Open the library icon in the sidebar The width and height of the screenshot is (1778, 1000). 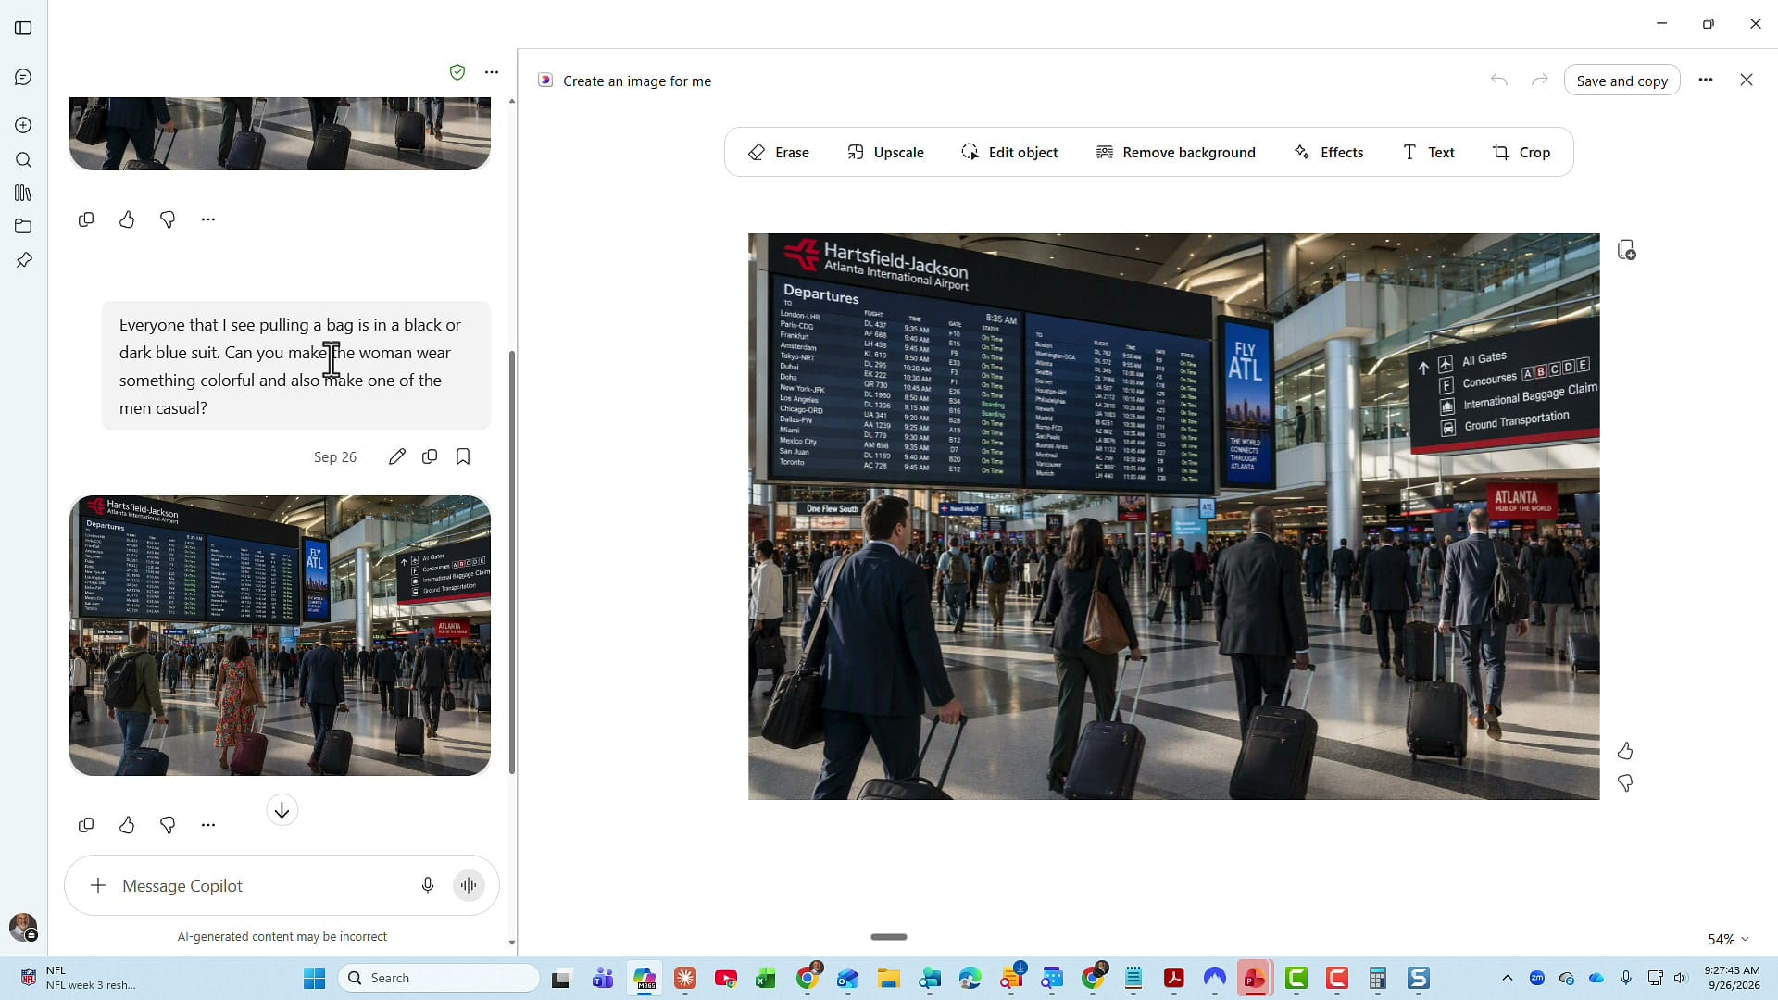tap(23, 193)
